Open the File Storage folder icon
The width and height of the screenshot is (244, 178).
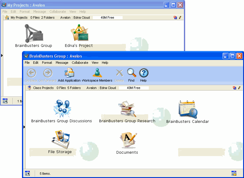coord(60,140)
